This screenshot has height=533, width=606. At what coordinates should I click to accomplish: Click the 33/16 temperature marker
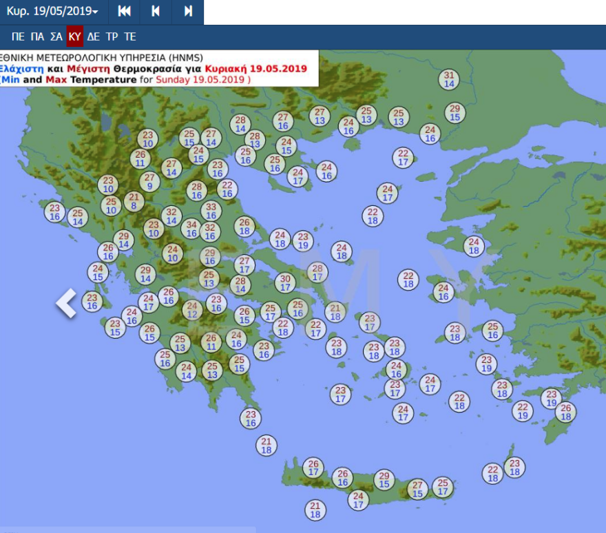[211, 211]
